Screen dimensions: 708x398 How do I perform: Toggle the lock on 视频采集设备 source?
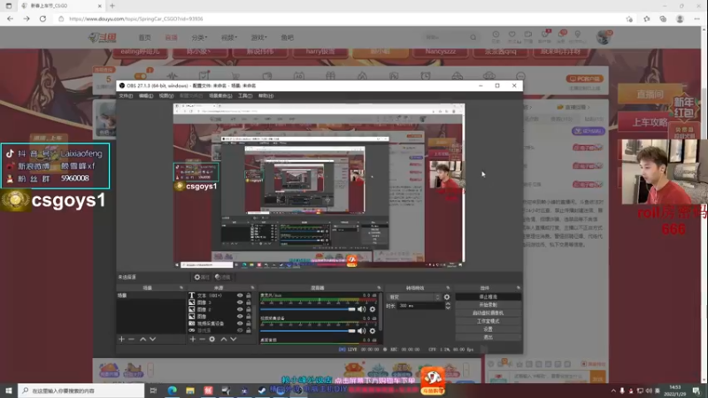[249, 323]
